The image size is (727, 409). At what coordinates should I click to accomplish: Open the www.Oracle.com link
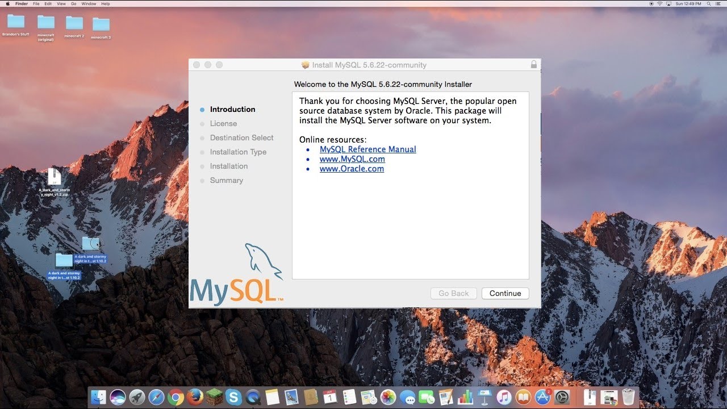pos(352,169)
